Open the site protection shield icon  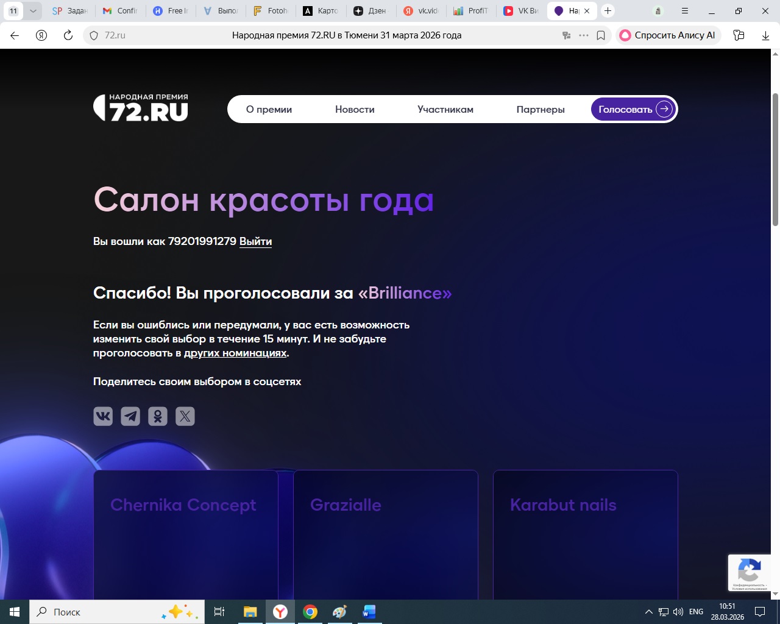tap(94, 35)
